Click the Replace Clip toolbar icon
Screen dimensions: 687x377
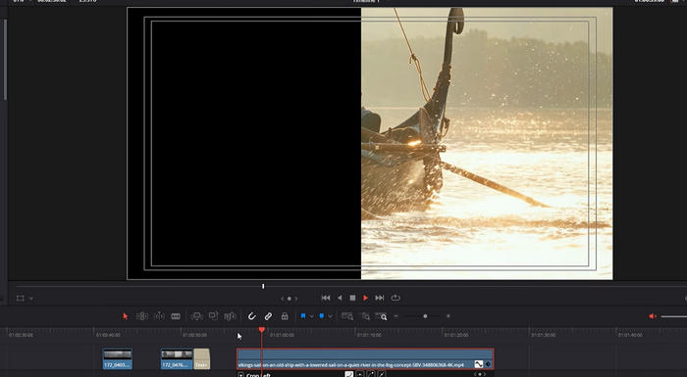(x=230, y=316)
